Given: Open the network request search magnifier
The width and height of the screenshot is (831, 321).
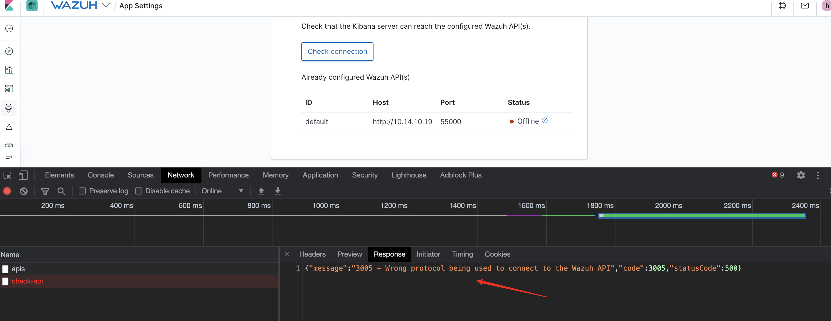Looking at the screenshot, I should 61,191.
